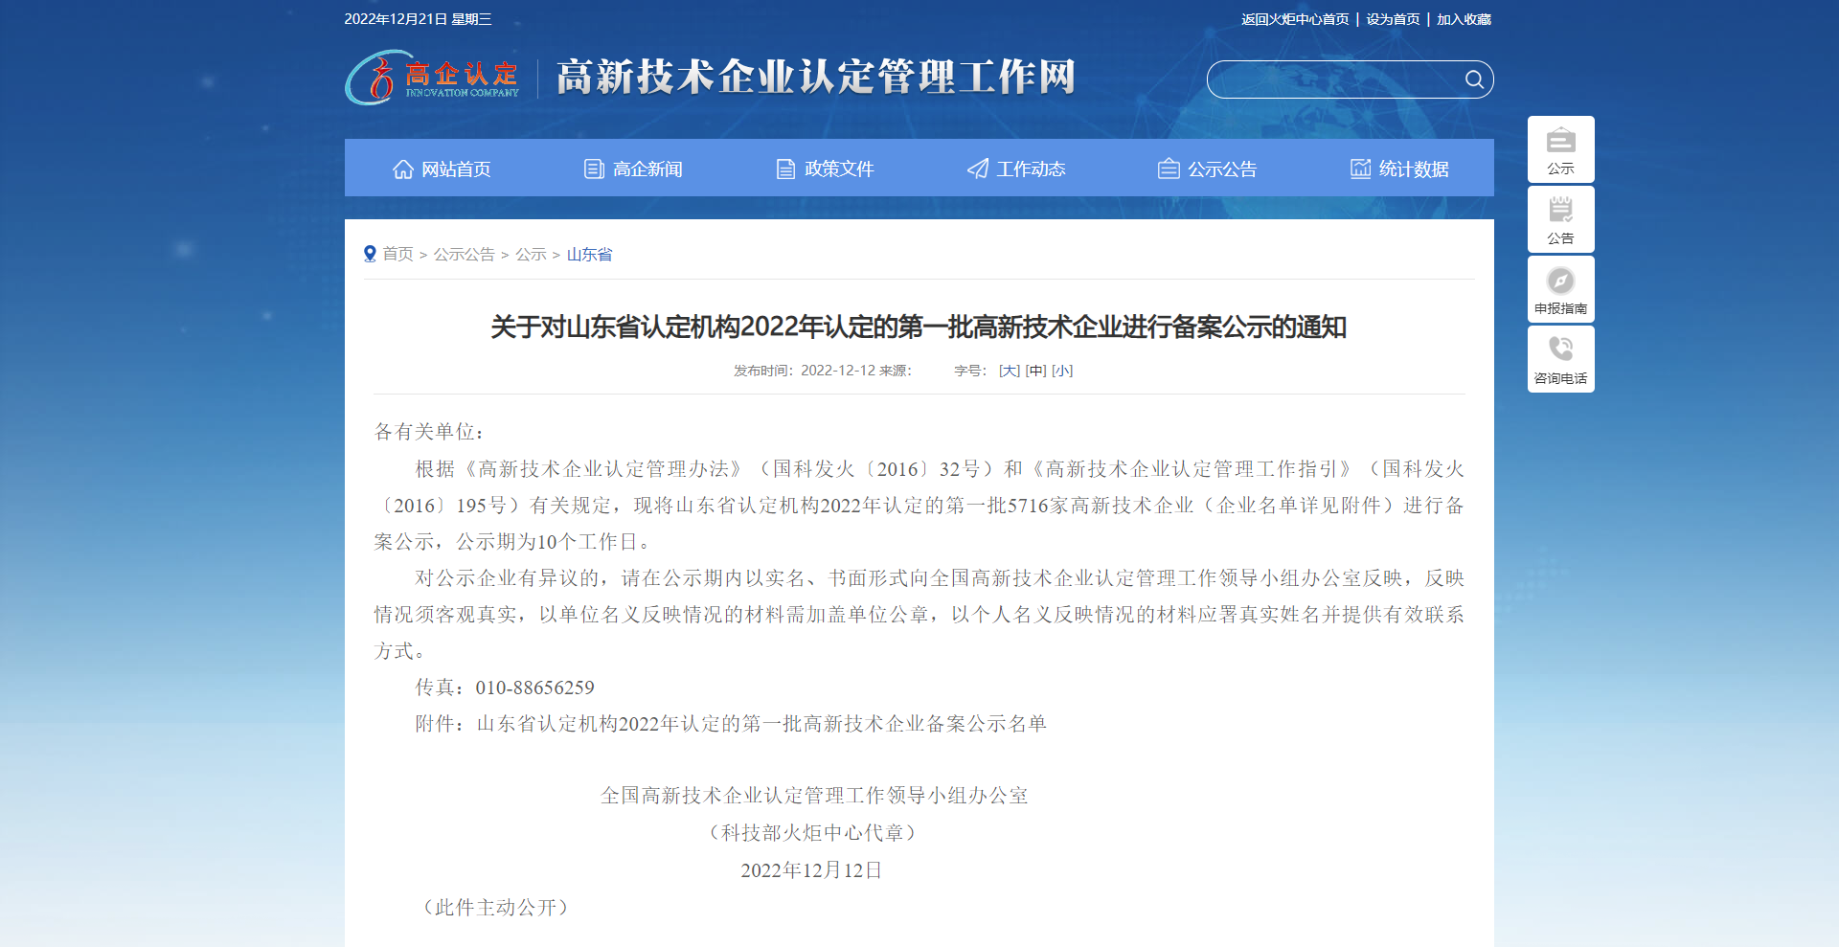Click the 高企认定 site logo
This screenshot has width=1839, height=947.
point(431,79)
